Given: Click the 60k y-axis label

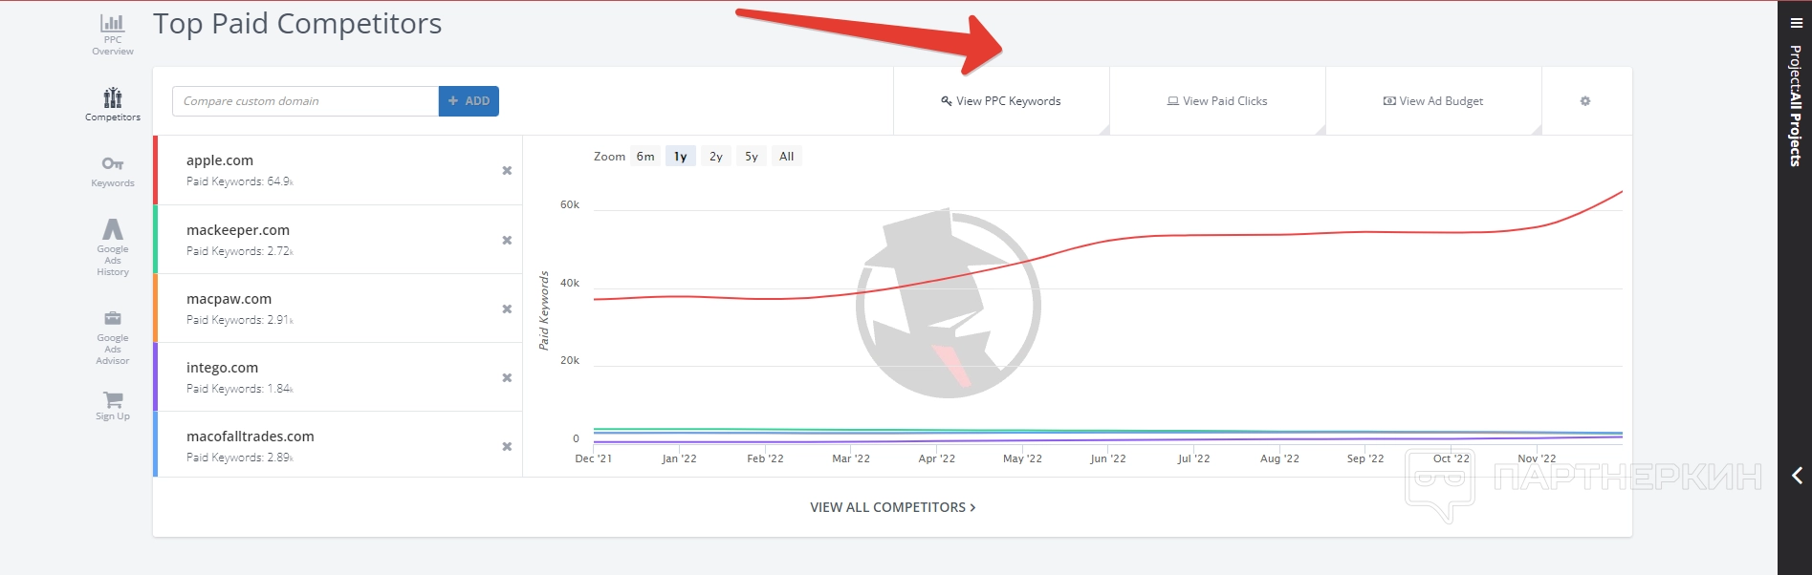Looking at the screenshot, I should point(570,204).
